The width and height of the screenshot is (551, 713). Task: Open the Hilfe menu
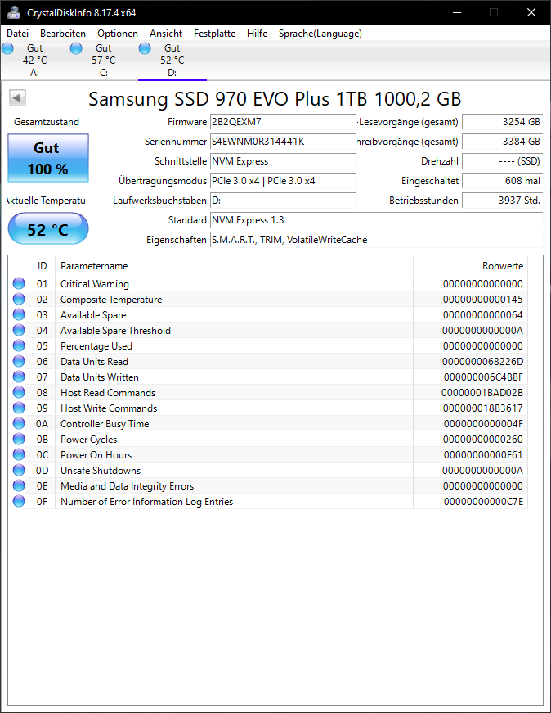pos(257,34)
